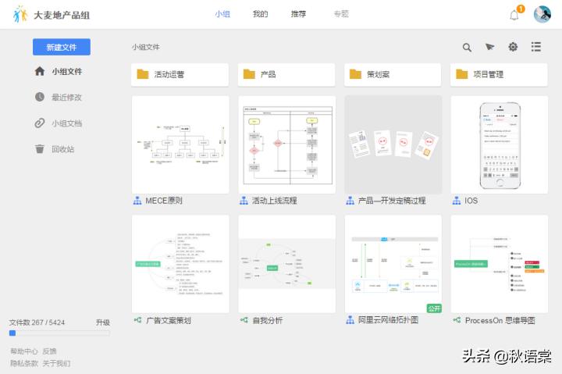Open the 专题 tab

(x=341, y=14)
